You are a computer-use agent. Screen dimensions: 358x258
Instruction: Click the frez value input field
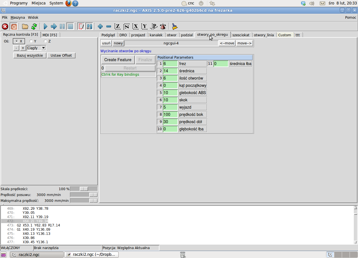(170, 64)
